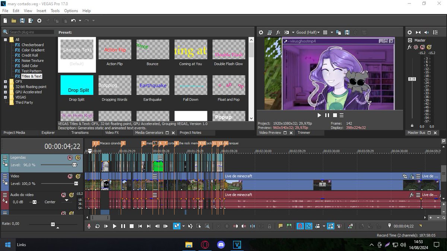Image resolution: width=447 pixels, height=251 pixels.
Task: Open the Insert menu
Action: pos(41,11)
